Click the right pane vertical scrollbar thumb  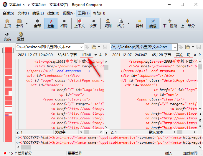click(200, 67)
